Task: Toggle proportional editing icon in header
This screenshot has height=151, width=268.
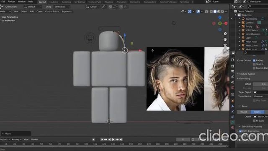Action: coord(121,7)
